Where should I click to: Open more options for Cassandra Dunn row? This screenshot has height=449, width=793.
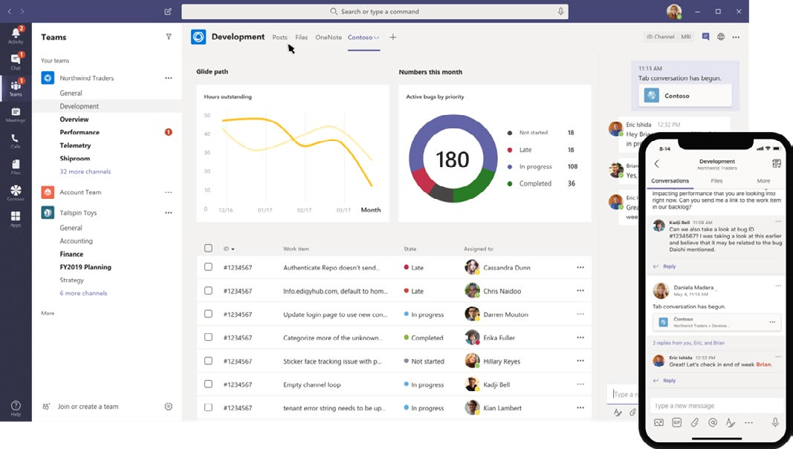580,267
